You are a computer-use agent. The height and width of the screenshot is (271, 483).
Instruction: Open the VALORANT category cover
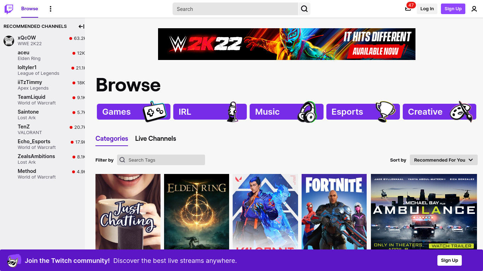point(265,212)
